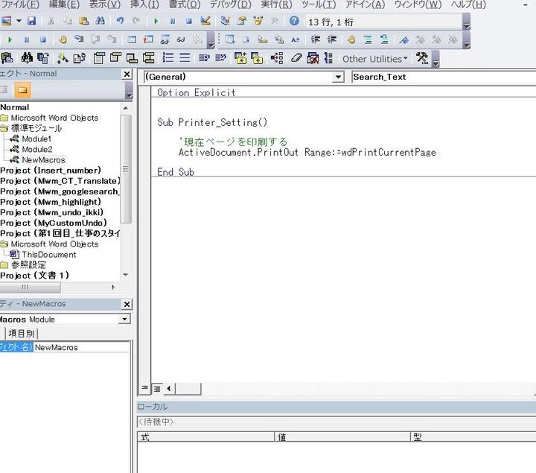This screenshot has height=473, width=536.
Task: Select Module1 in the project tree
Action: click(36, 139)
